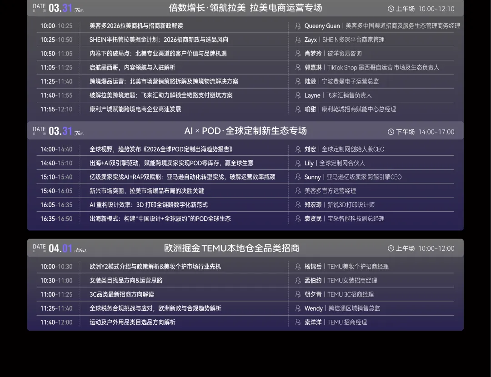Click the person icon beside 朝夕青
The image size is (491, 377).
[x=298, y=294]
